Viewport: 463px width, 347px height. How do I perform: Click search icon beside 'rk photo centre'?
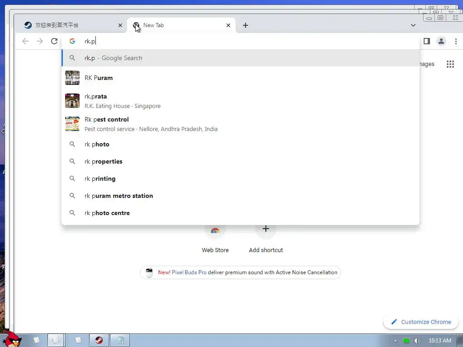72,213
